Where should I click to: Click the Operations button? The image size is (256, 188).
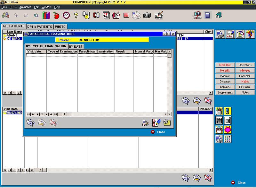pyautogui.click(x=245, y=65)
